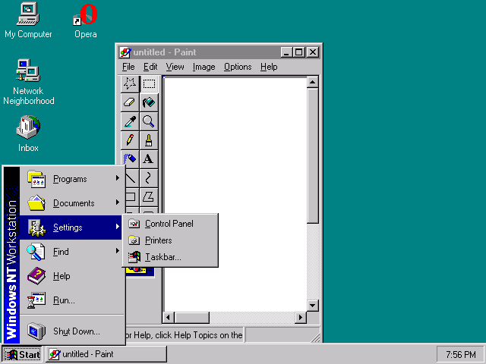This screenshot has height=364, width=486.
Task: Select the Airbrush spray tool
Action: coord(130,159)
